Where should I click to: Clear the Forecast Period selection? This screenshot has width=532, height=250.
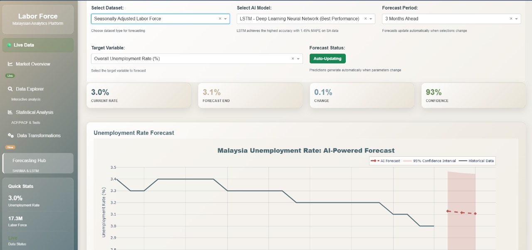click(511, 19)
